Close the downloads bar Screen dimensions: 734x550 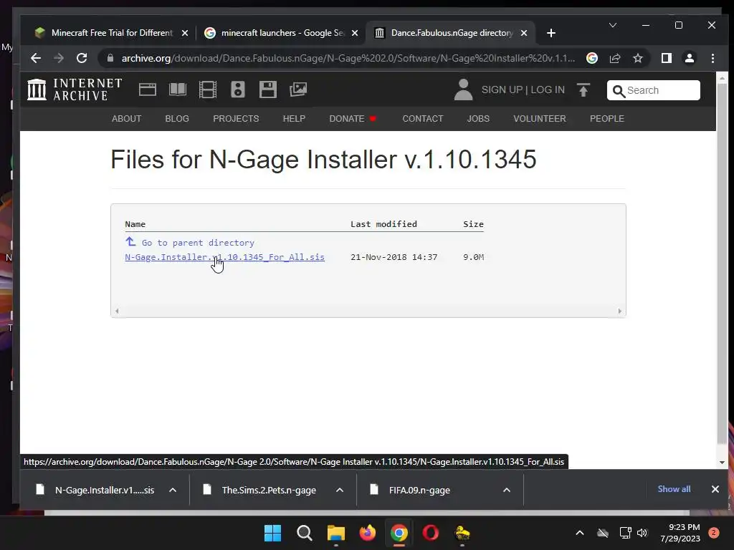click(715, 489)
